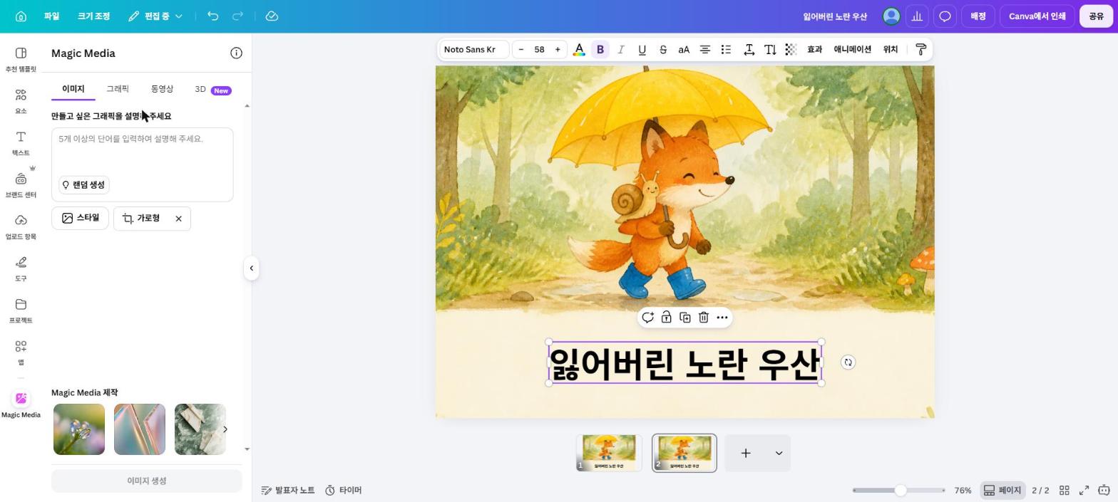Open the 업로드 항목 panel
The image size is (1118, 502).
pyautogui.click(x=21, y=227)
